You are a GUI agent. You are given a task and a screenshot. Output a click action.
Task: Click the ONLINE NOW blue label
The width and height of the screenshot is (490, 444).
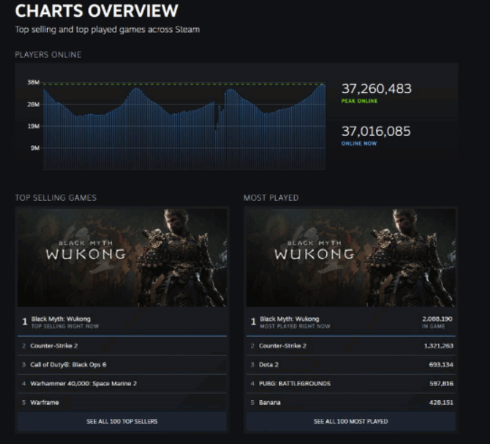[x=359, y=144]
